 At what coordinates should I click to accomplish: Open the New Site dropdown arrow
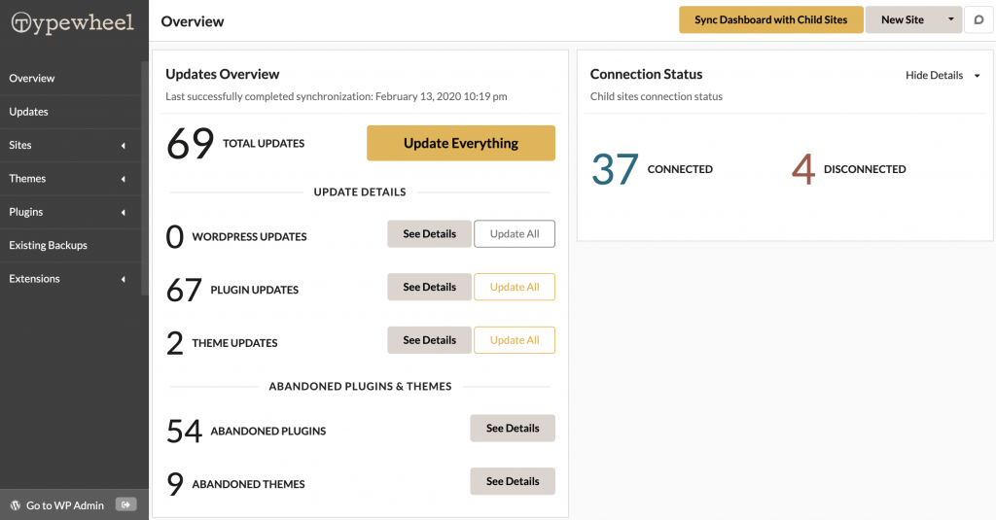pos(951,19)
